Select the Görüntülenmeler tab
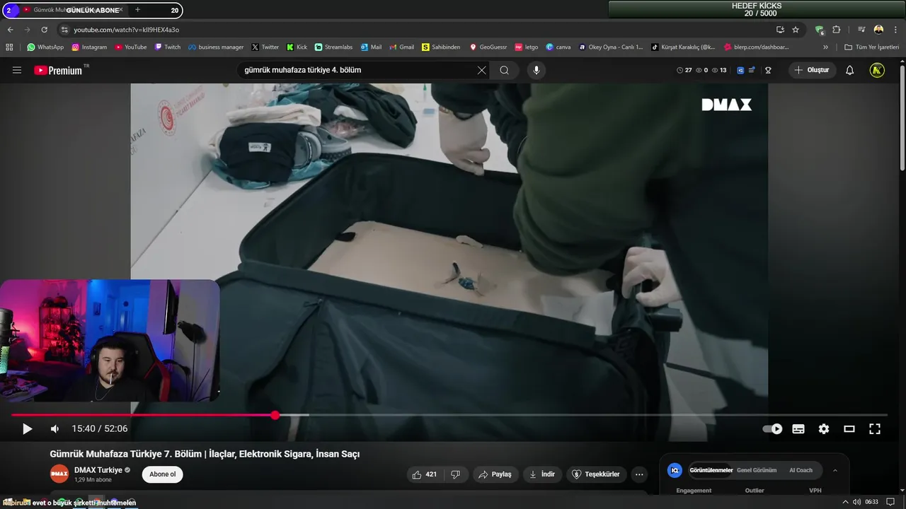 point(711,470)
